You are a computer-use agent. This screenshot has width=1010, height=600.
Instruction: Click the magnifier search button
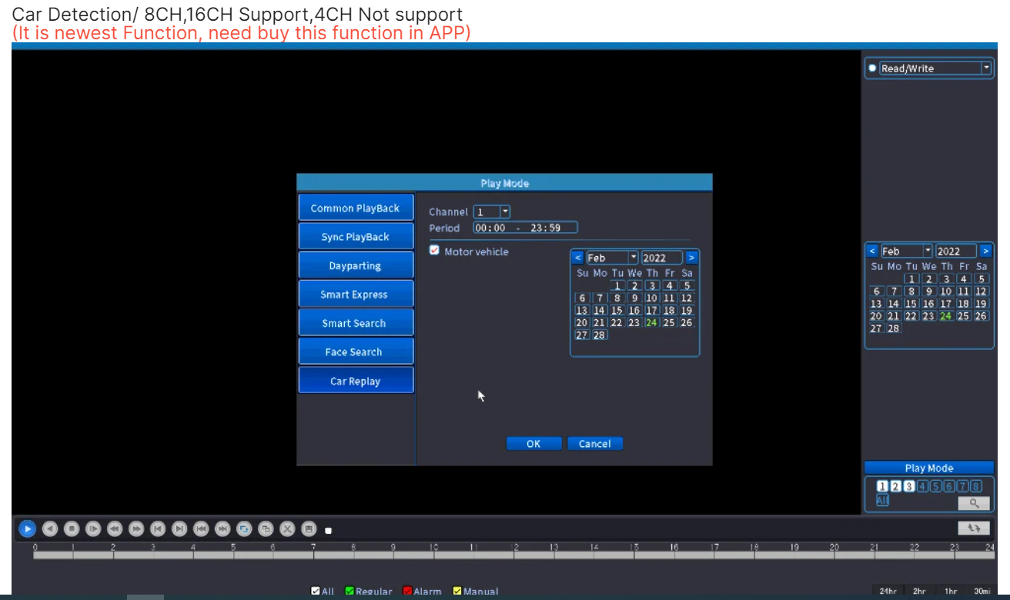pyautogui.click(x=973, y=503)
